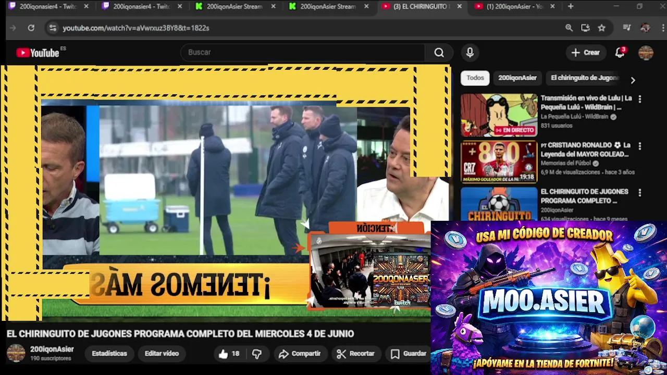Click the Compartir share button

click(x=300, y=354)
